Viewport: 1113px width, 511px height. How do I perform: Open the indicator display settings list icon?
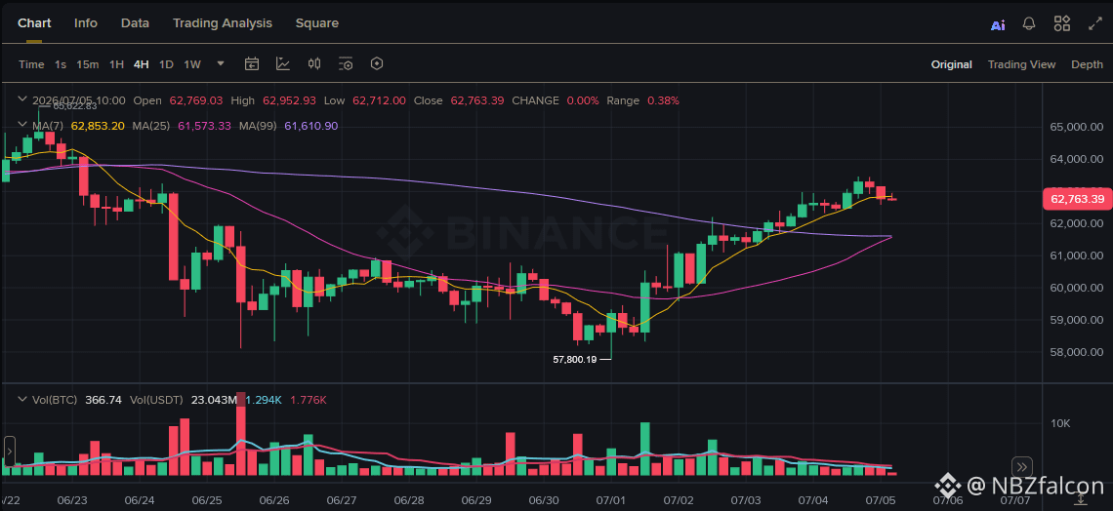pyautogui.click(x=346, y=63)
